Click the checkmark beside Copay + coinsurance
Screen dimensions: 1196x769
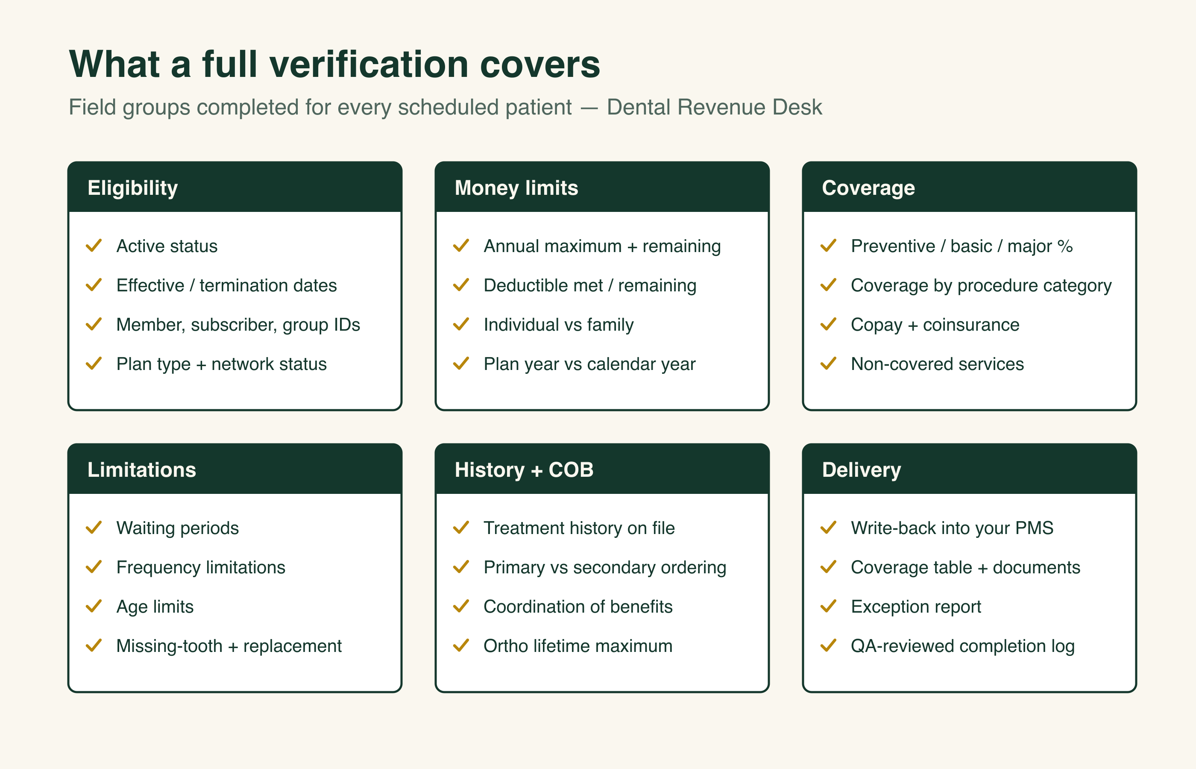829,325
